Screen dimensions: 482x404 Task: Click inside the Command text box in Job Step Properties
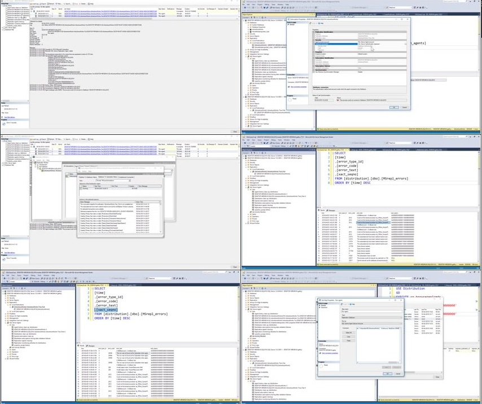point(379,346)
